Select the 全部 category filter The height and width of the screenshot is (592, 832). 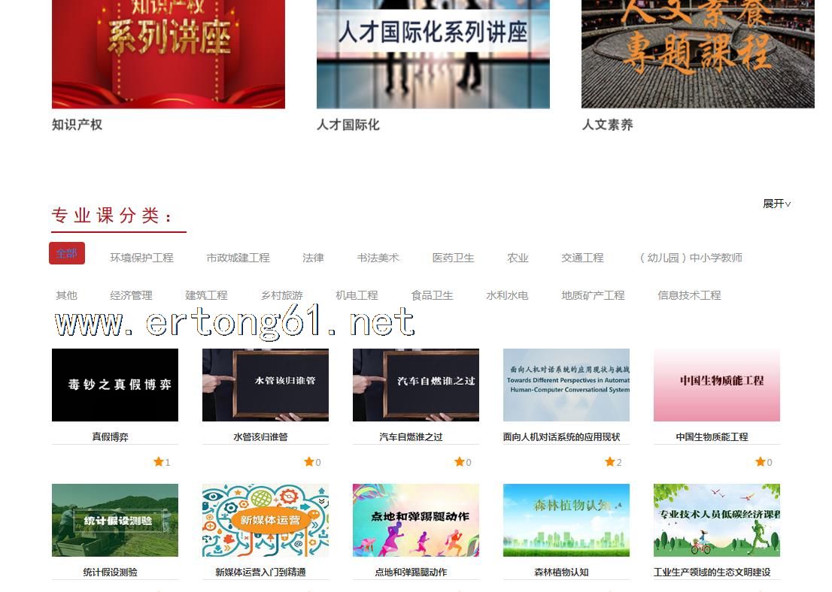[x=67, y=253]
